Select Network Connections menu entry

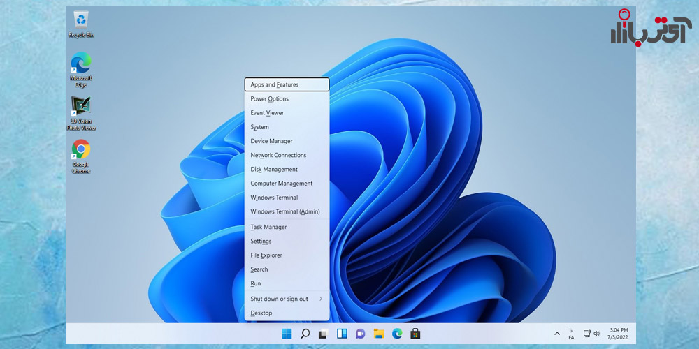tap(287, 156)
